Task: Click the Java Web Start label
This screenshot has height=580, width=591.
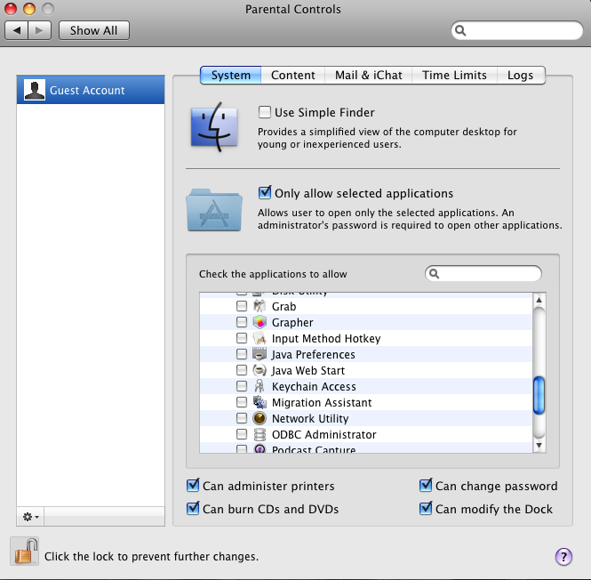Action: tap(307, 371)
